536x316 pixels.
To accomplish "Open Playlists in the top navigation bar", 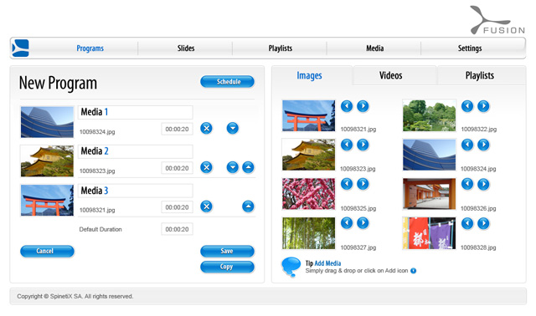I will coord(280,48).
